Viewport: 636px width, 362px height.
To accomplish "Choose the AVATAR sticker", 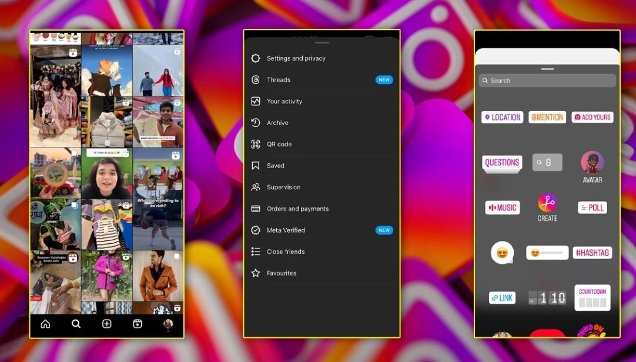I will pyautogui.click(x=592, y=163).
